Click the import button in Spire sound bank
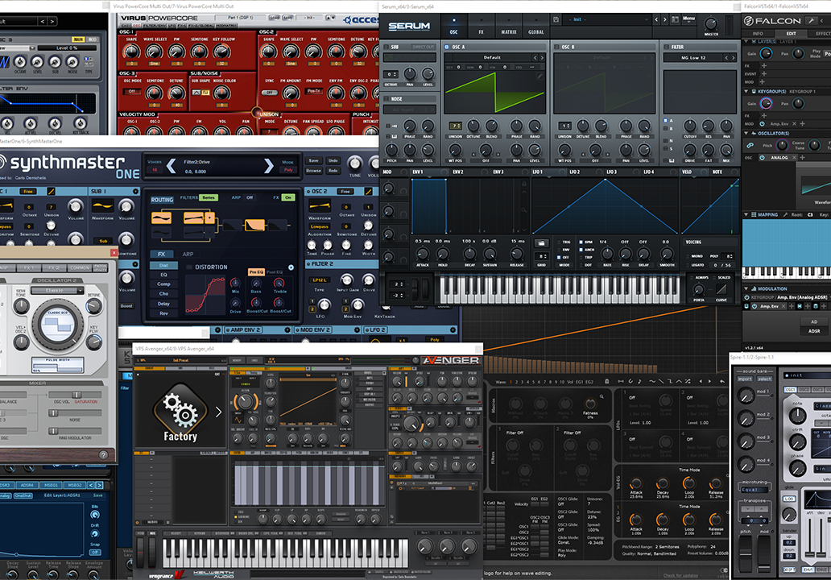Viewport: 831px width, 580px height. (x=744, y=379)
